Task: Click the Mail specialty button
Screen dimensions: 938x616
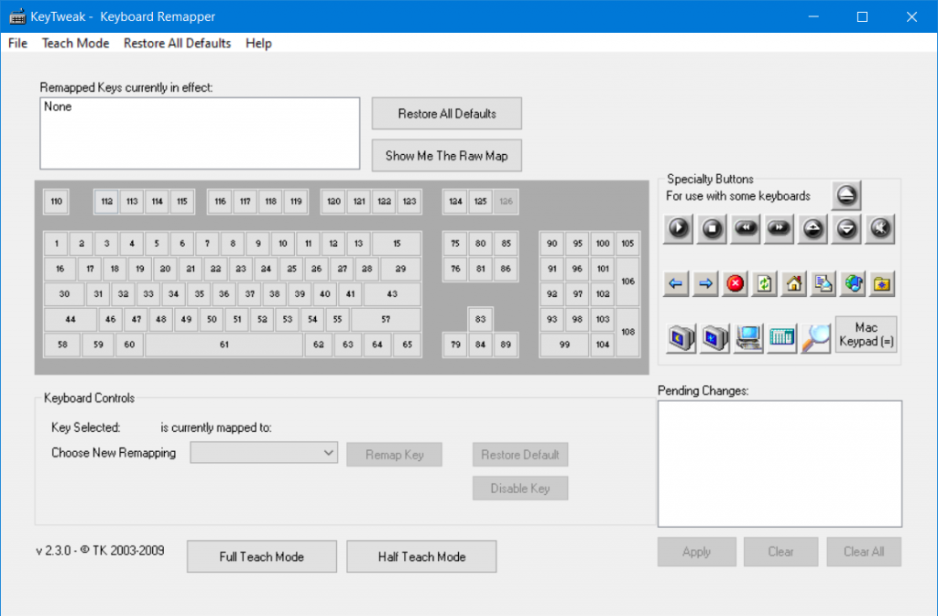Action: click(x=823, y=283)
